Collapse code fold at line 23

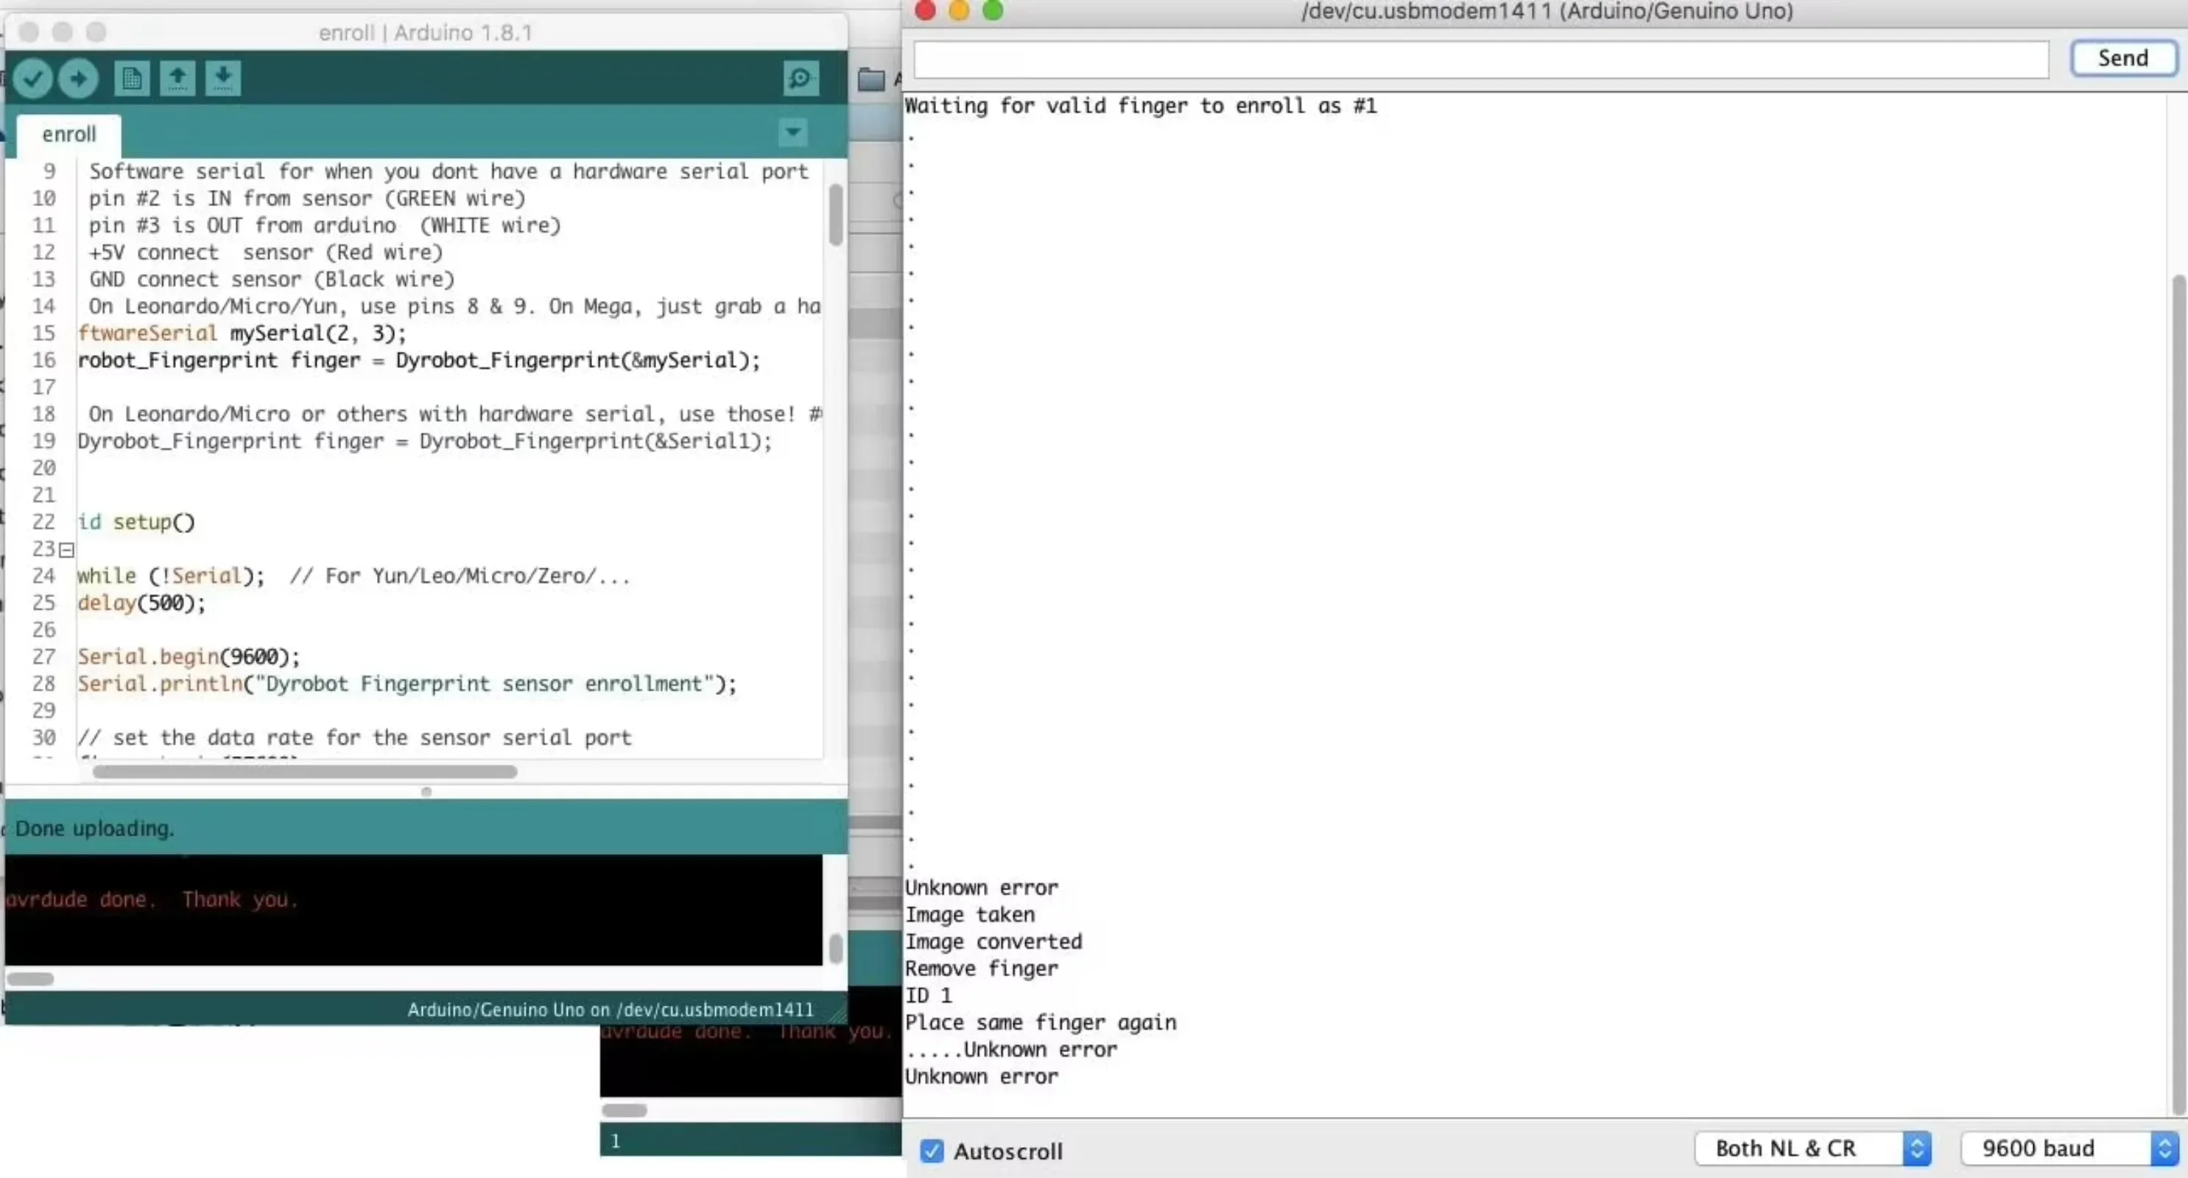click(x=67, y=551)
